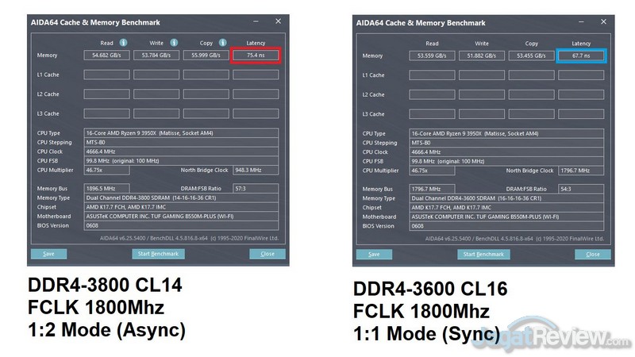Open Read info icon in left window
This screenshot has width=635, height=357.
(124, 43)
